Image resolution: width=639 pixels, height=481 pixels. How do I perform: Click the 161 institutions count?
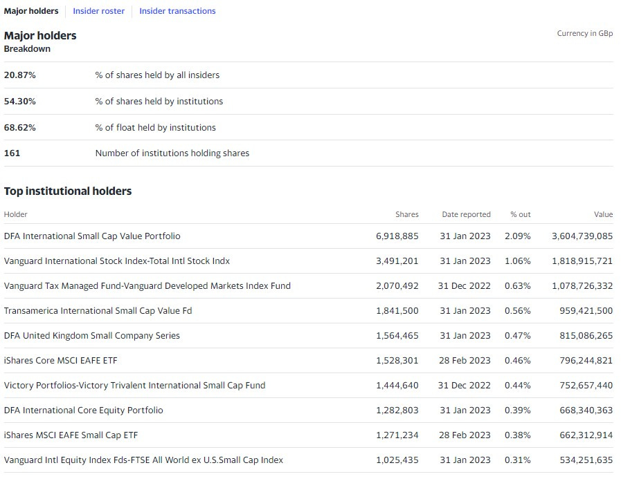click(12, 153)
